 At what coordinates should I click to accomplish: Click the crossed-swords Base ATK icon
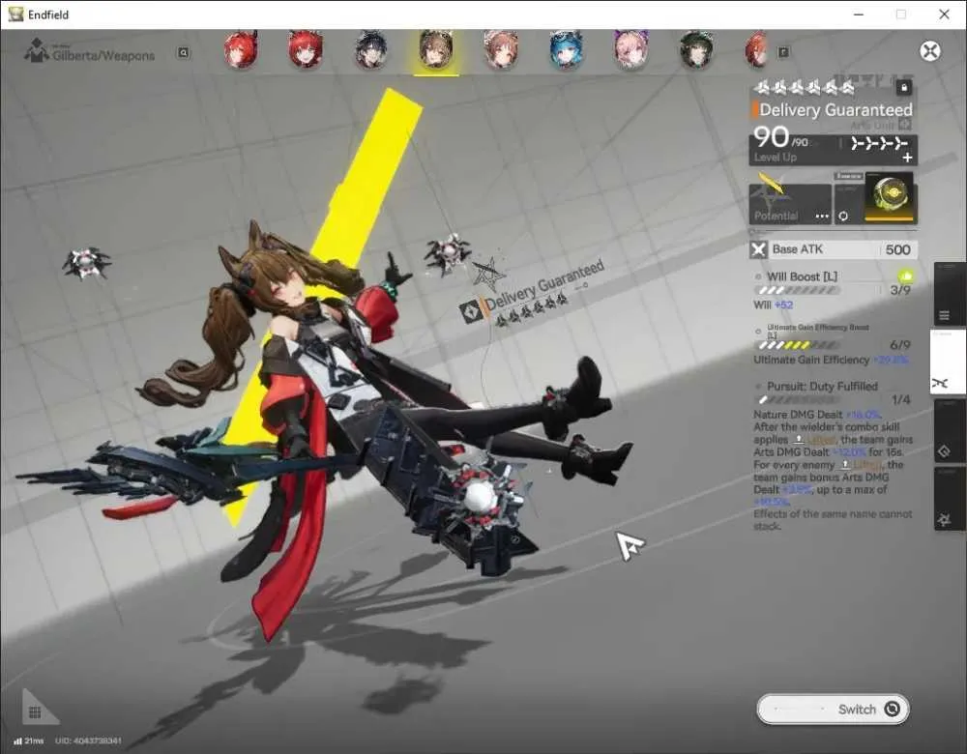click(758, 249)
